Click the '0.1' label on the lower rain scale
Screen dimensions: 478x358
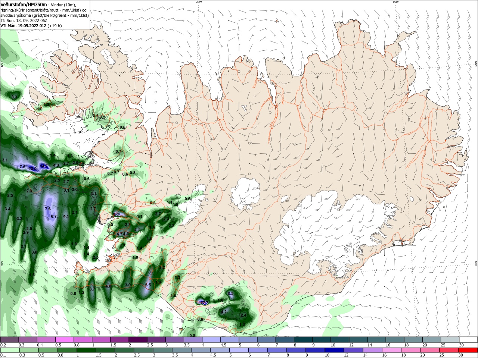[3, 355]
